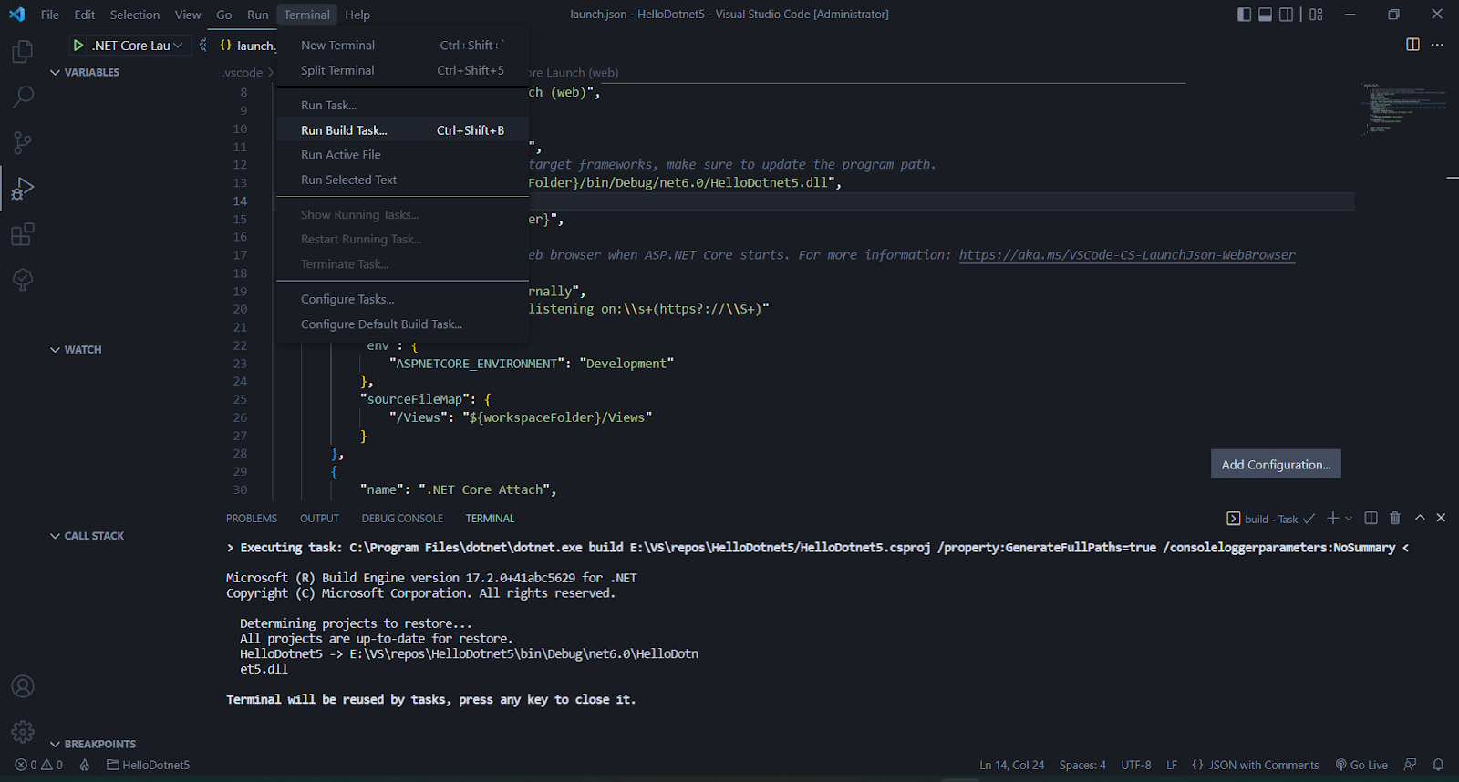Screen dimensions: 1459x782
Task: Open the Manage gear icon
Action: pos(23,731)
